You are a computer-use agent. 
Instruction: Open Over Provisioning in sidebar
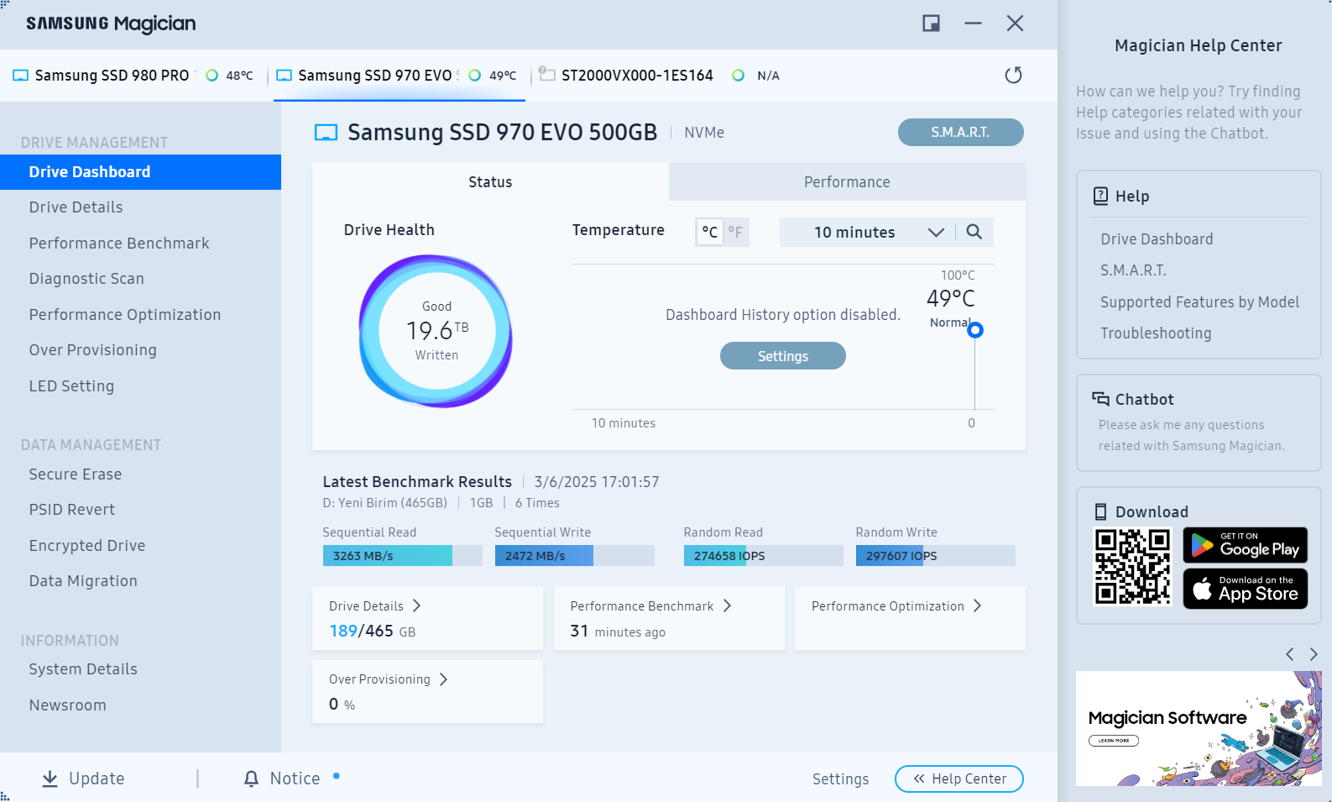click(x=92, y=350)
